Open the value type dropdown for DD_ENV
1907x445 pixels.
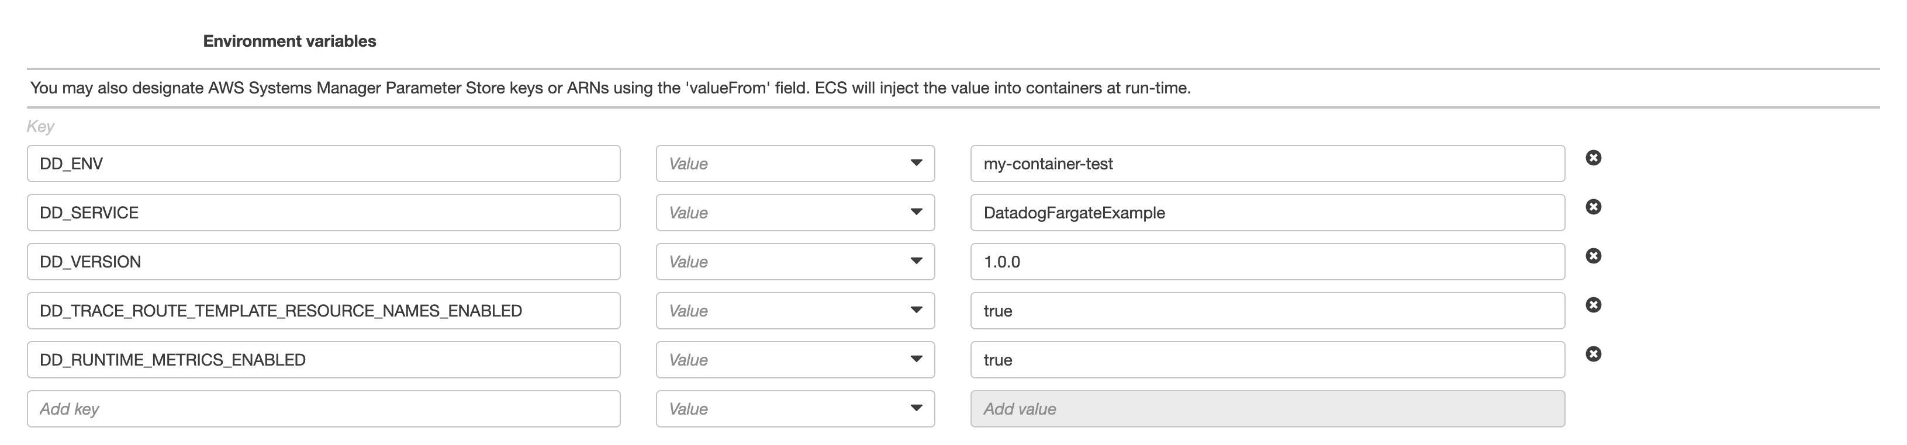(918, 162)
